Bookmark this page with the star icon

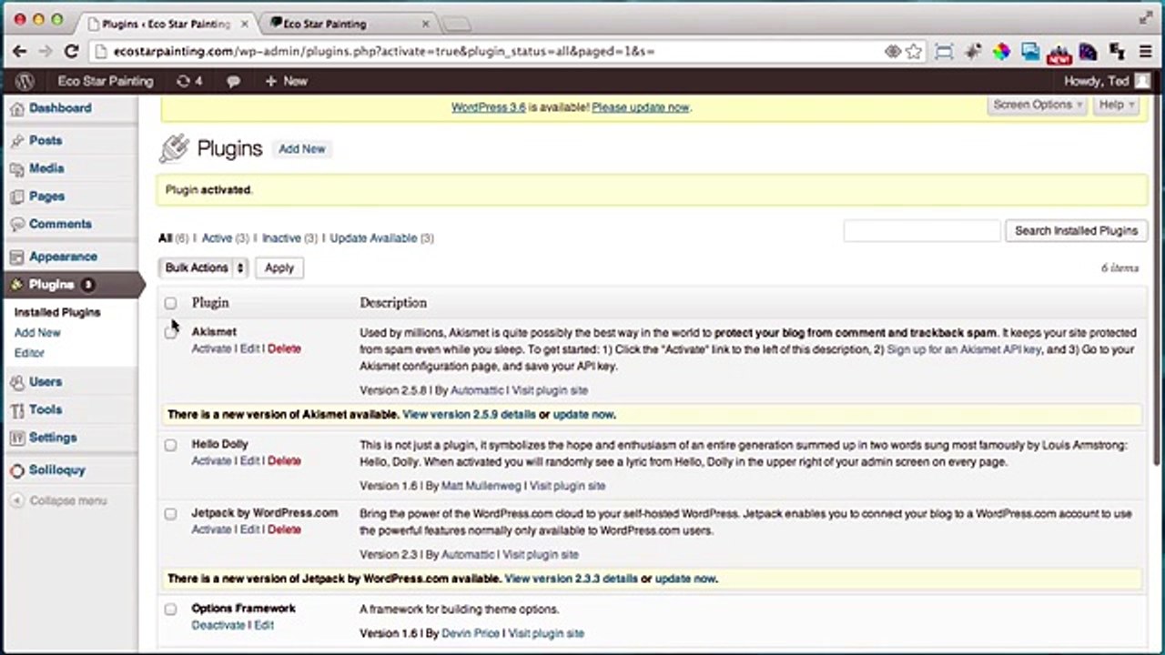914,52
